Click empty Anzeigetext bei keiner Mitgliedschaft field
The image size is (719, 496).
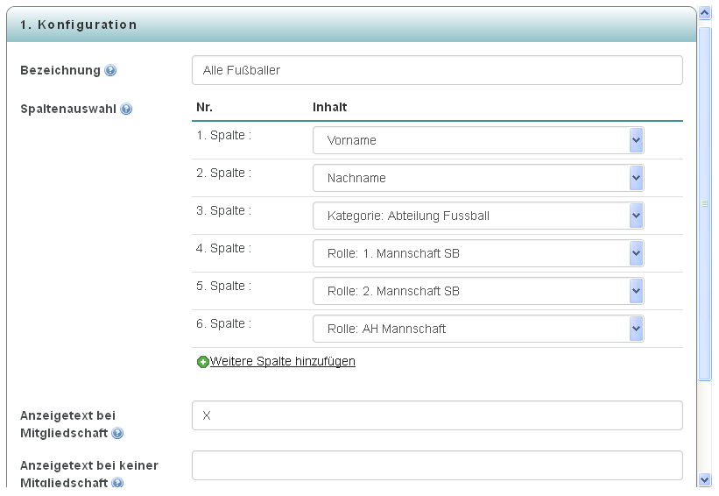pyautogui.click(x=437, y=465)
